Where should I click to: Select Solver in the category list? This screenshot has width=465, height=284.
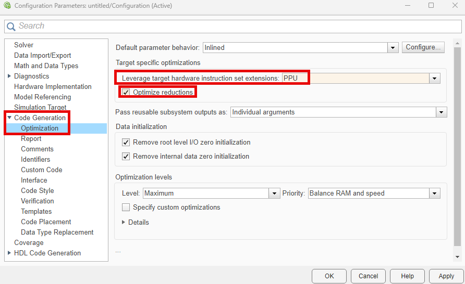coord(24,45)
